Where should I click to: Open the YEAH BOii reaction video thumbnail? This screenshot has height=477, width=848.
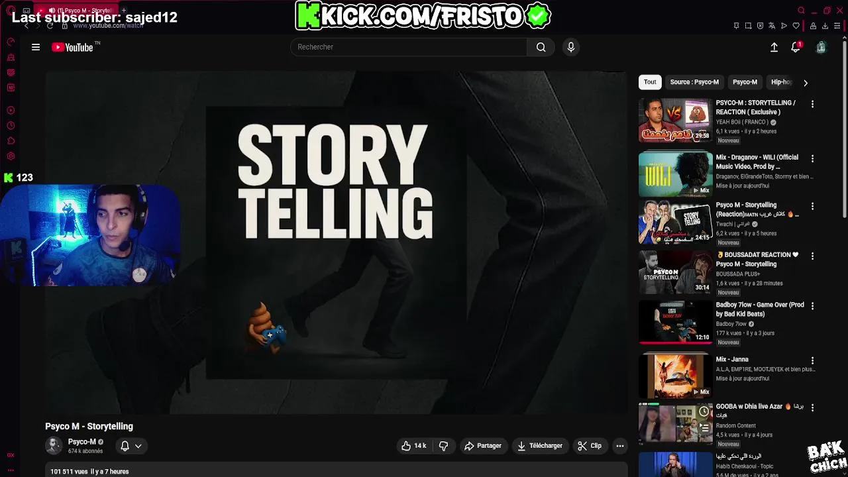676,120
